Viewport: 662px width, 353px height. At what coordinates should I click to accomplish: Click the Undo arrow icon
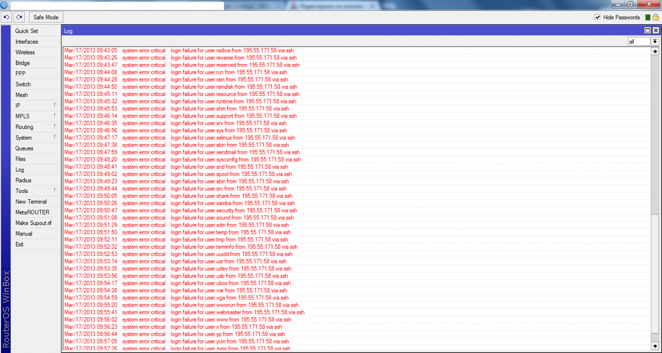pyautogui.click(x=6, y=18)
